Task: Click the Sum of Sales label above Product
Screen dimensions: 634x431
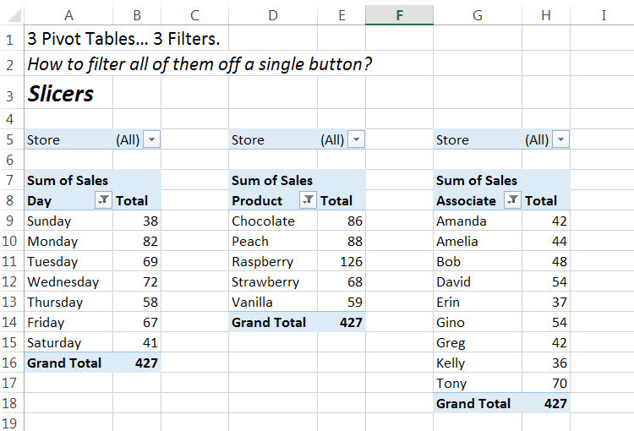Action: pos(271,181)
